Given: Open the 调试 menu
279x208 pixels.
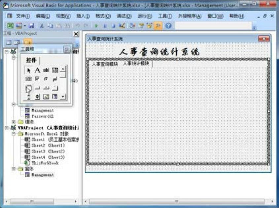Looking at the screenshot, I should 124,16.
